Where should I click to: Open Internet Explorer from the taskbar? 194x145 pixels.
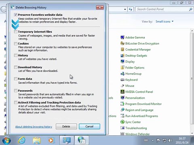pyautogui.click(x=22, y=140)
